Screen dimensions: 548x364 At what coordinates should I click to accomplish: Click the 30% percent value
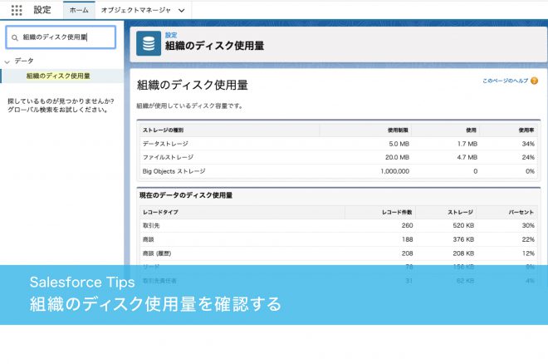pyautogui.click(x=528, y=225)
